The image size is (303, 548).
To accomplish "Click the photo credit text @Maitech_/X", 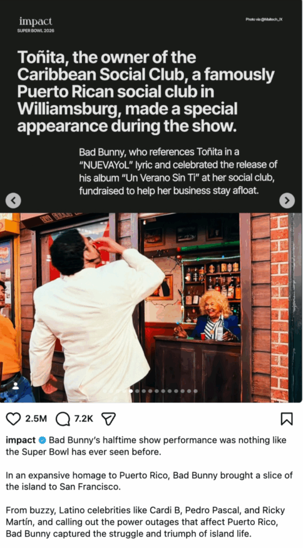I will 264,20.
